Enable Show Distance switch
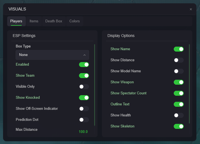 coord(179,60)
